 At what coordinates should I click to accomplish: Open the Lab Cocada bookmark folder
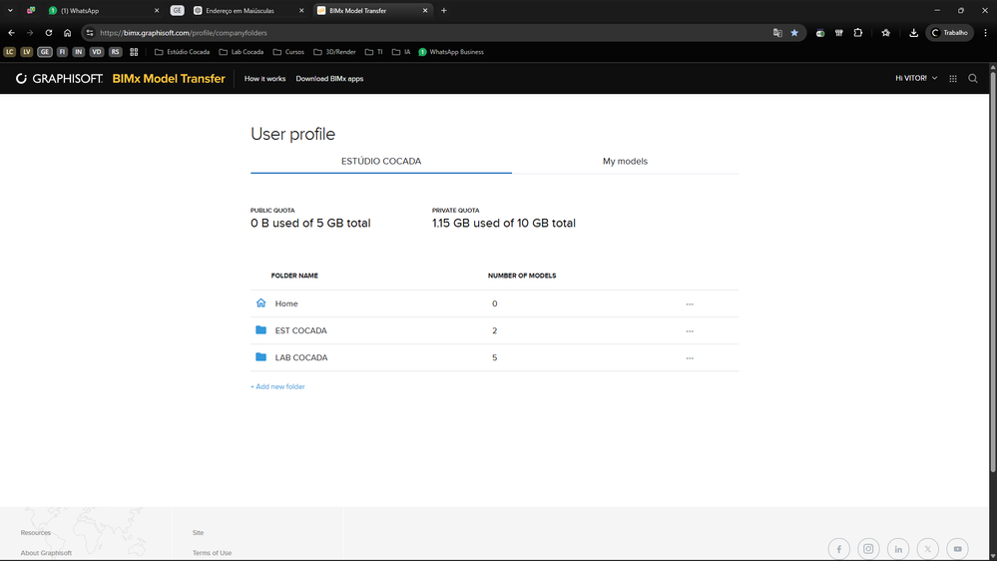[241, 52]
